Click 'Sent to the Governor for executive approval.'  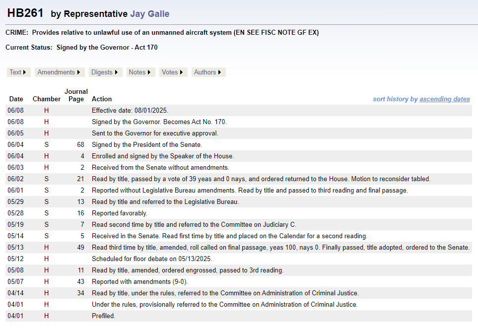[x=155, y=133]
